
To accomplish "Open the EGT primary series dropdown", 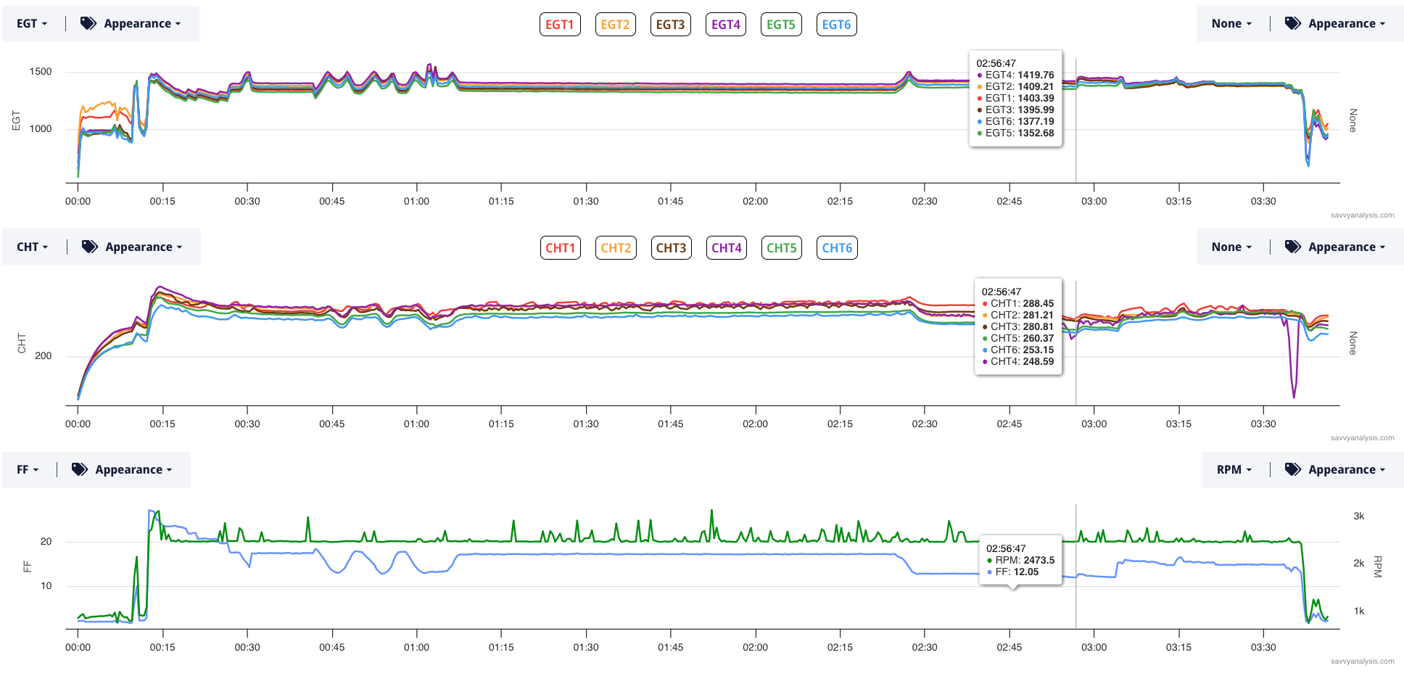I will pos(32,24).
